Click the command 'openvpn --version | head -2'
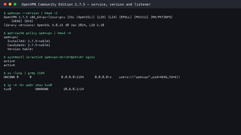The image size is (241, 135). click(x=32, y=13)
